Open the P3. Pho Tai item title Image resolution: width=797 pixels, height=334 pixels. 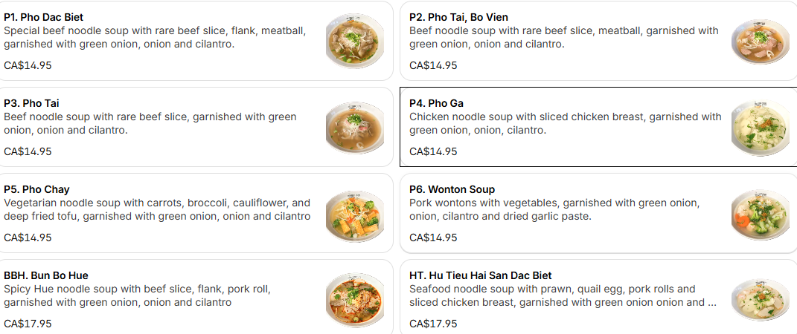[31, 103]
